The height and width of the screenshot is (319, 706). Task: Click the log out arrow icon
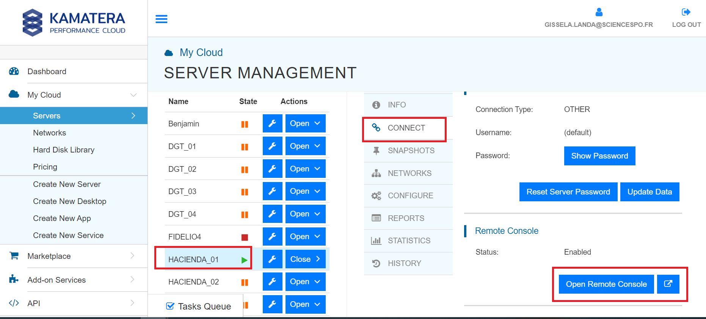point(686,12)
